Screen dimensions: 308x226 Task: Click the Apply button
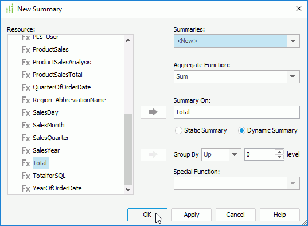(x=192, y=215)
